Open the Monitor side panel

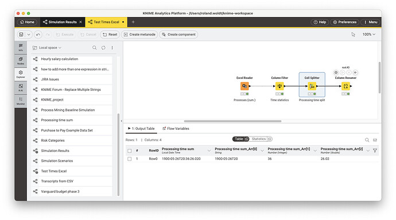[x=21, y=101]
